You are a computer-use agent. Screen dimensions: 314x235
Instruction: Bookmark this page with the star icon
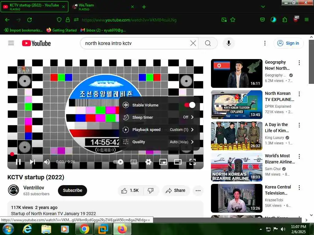click(233, 20)
